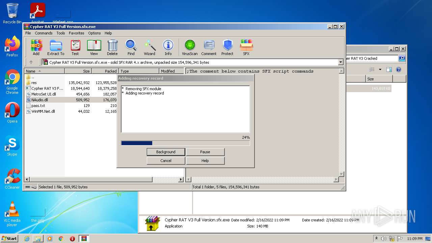Open the Explorer window help icon

pos(398,70)
